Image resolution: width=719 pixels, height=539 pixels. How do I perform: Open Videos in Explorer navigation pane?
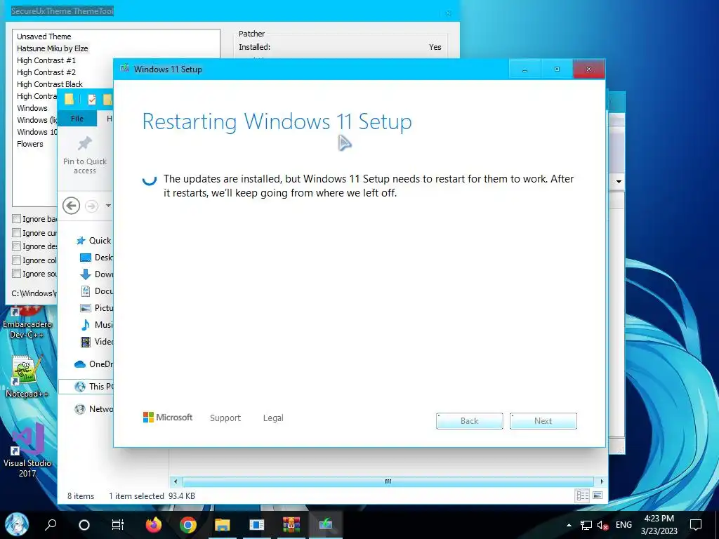click(96, 342)
